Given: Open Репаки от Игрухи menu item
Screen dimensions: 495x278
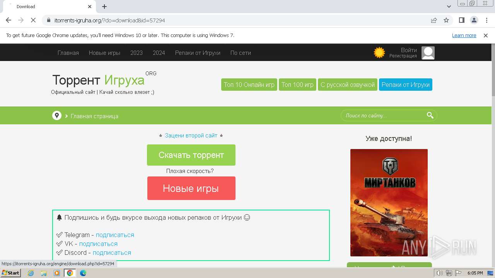Looking at the screenshot, I should coord(198,53).
